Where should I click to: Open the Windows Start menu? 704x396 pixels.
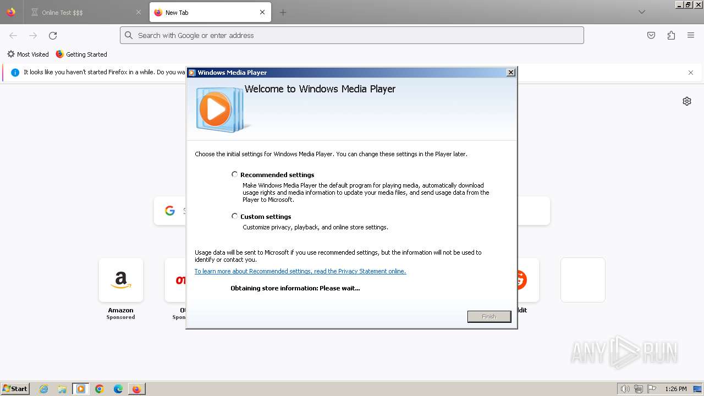15,389
